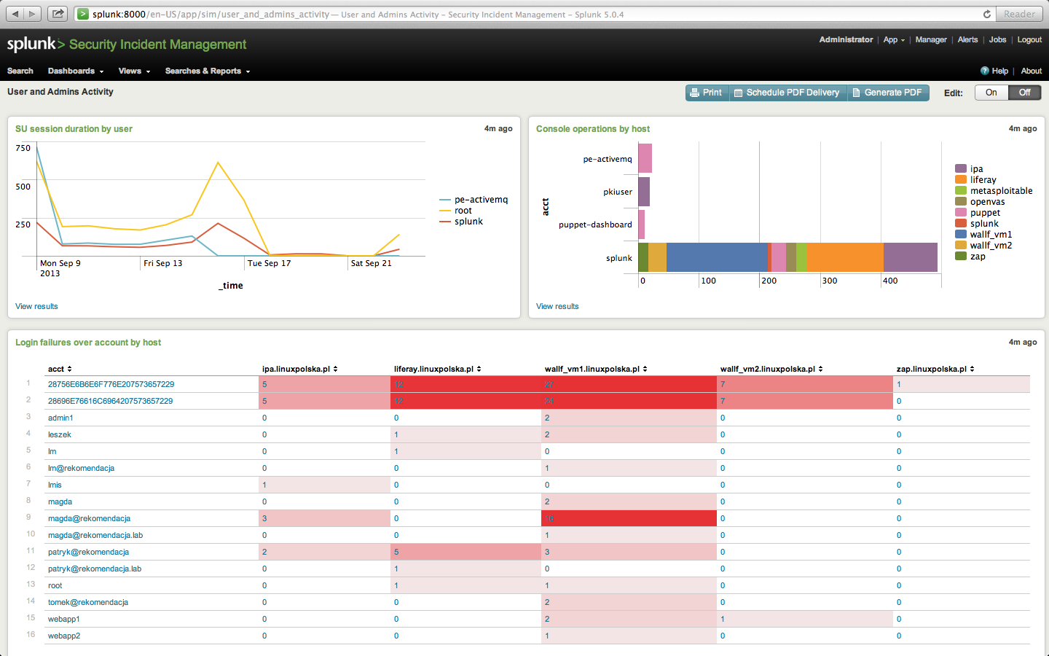Open the lmis account row
1049x656 pixels.
point(55,485)
